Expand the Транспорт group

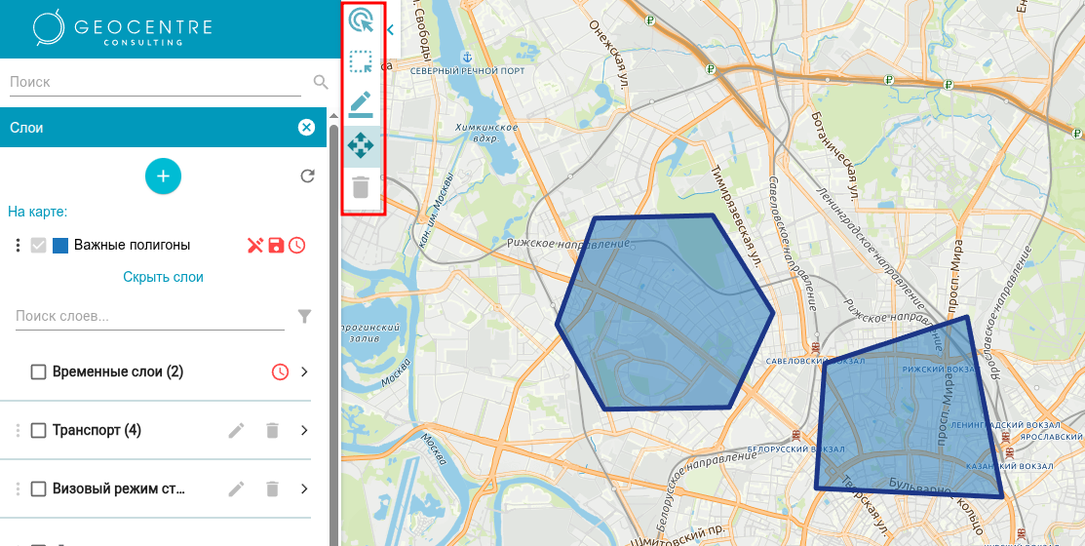coord(304,430)
